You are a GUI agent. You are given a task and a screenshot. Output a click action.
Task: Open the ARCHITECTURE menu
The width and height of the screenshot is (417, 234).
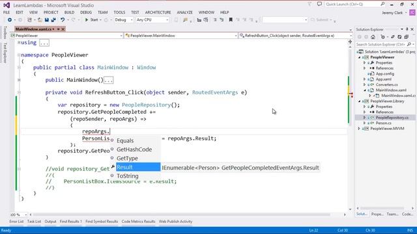pos(158,12)
